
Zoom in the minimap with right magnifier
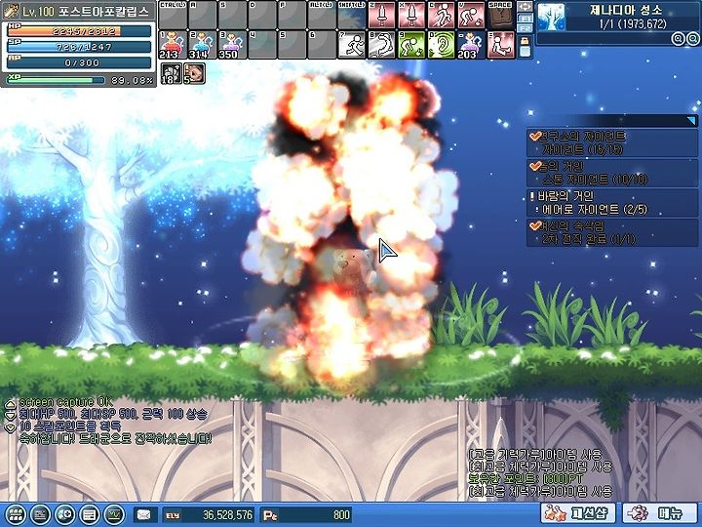692,39
